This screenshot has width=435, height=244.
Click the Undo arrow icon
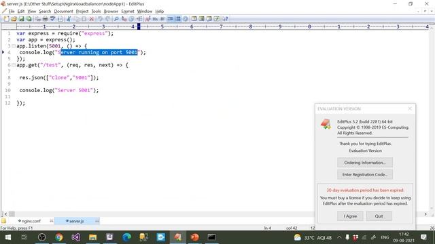(x=100, y=19)
